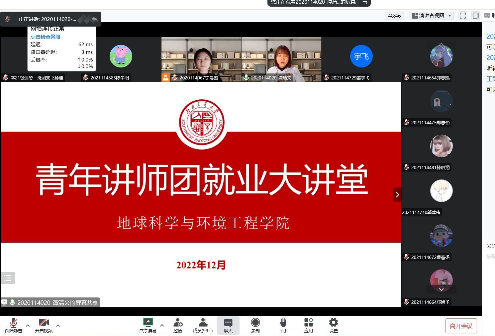Image resolution: width=495 pixels, height=336 pixels.
Task: Expand audio options arrow beside 解除静音
Action: tap(28, 325)
